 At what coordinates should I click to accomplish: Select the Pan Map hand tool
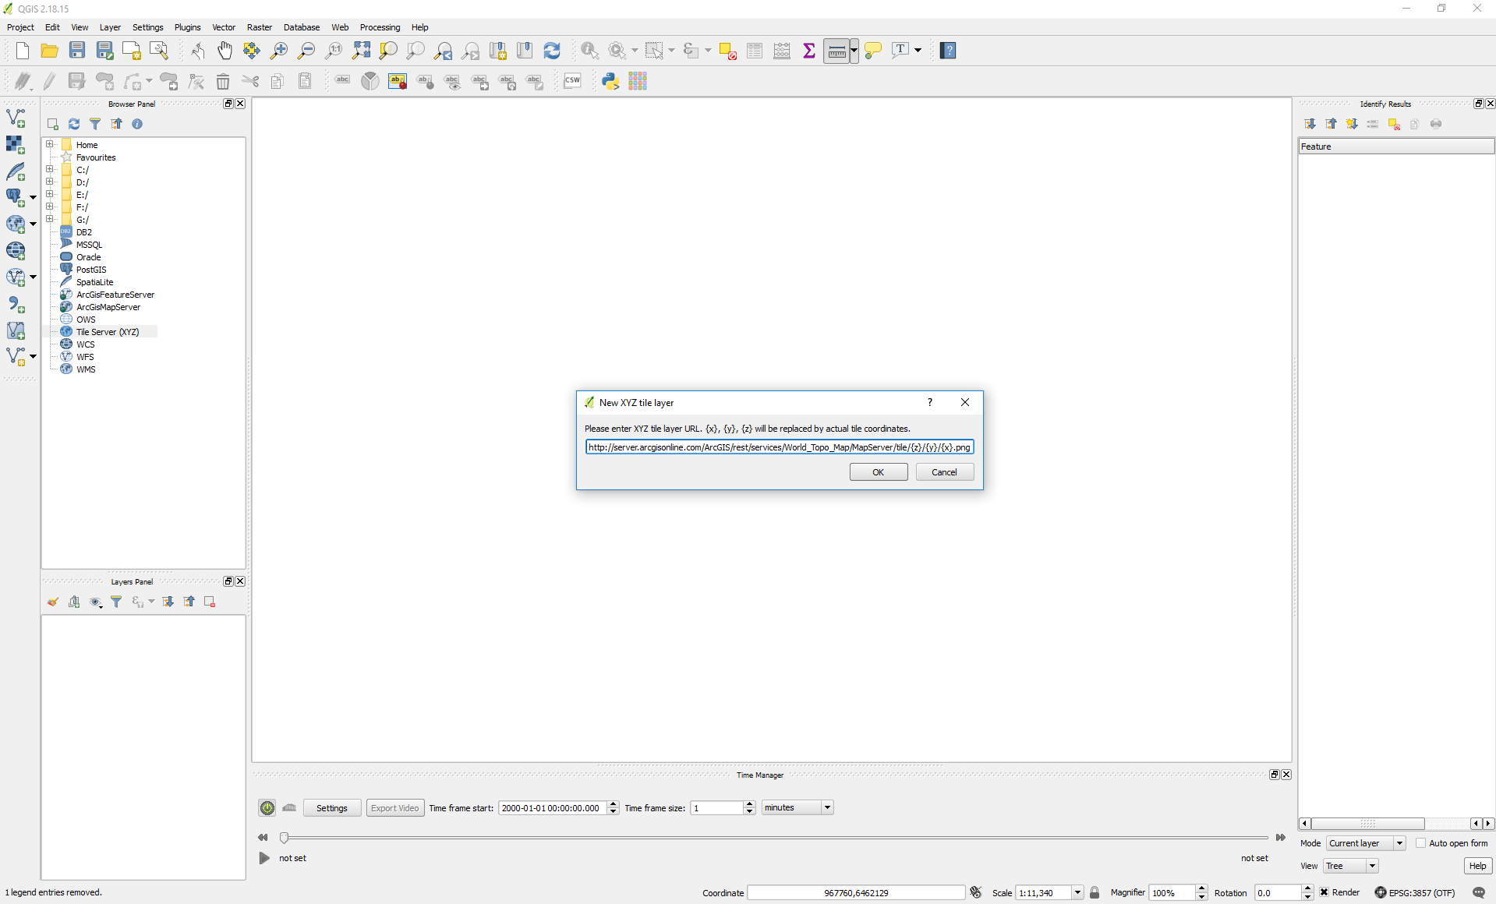[225, 51]
